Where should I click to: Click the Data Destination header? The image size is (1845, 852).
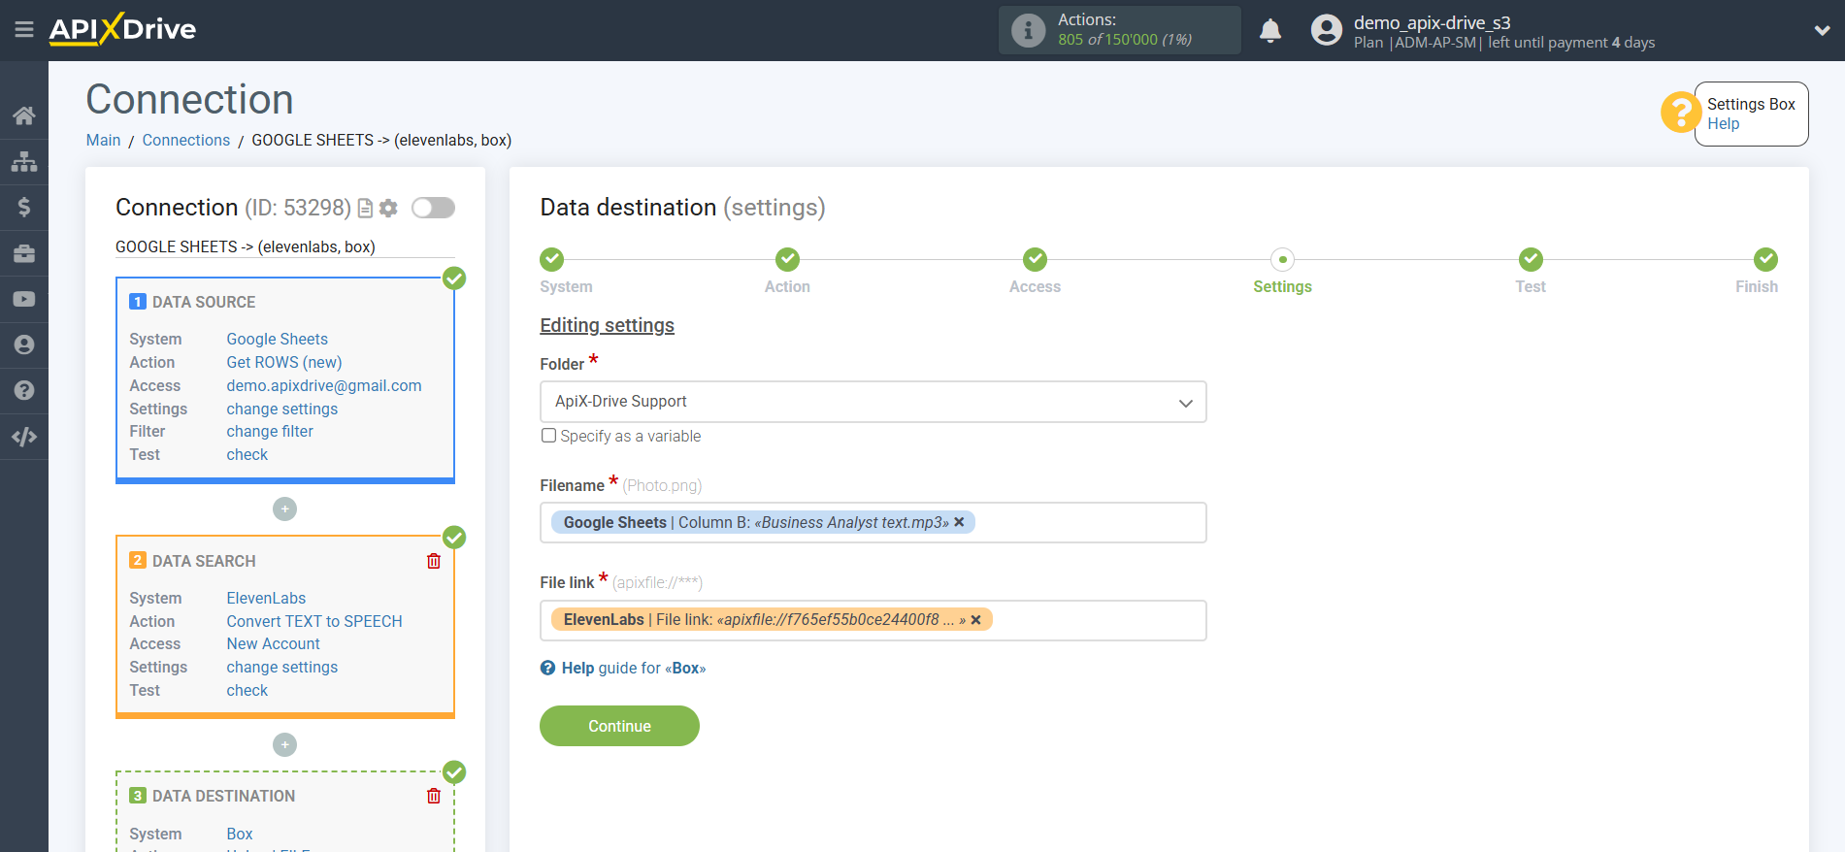223,796
